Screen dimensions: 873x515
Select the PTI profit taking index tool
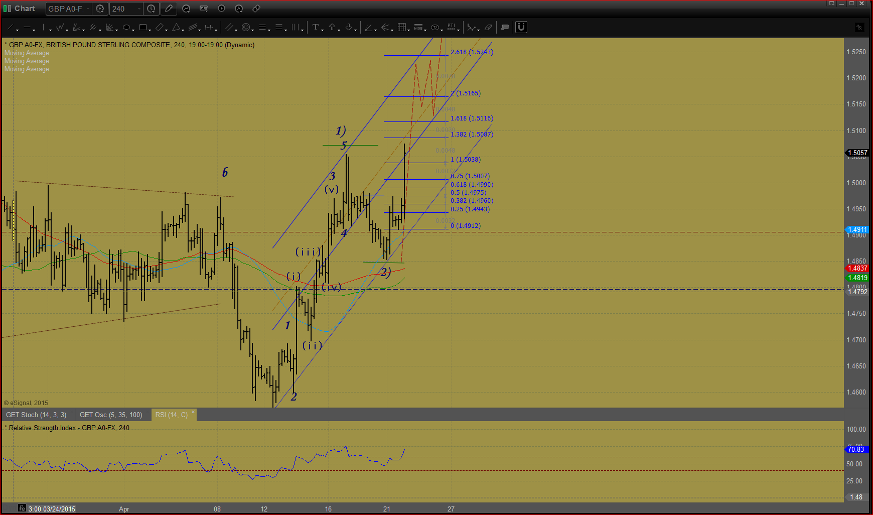click(452, 27)
